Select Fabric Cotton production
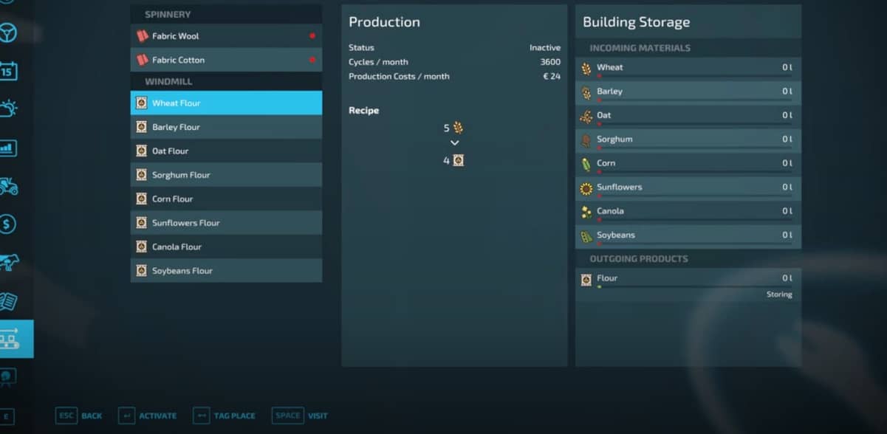 click(225, 60)
